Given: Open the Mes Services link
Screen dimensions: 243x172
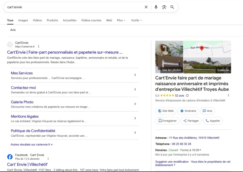Looking at the screenshot, I should coord(22,73).
